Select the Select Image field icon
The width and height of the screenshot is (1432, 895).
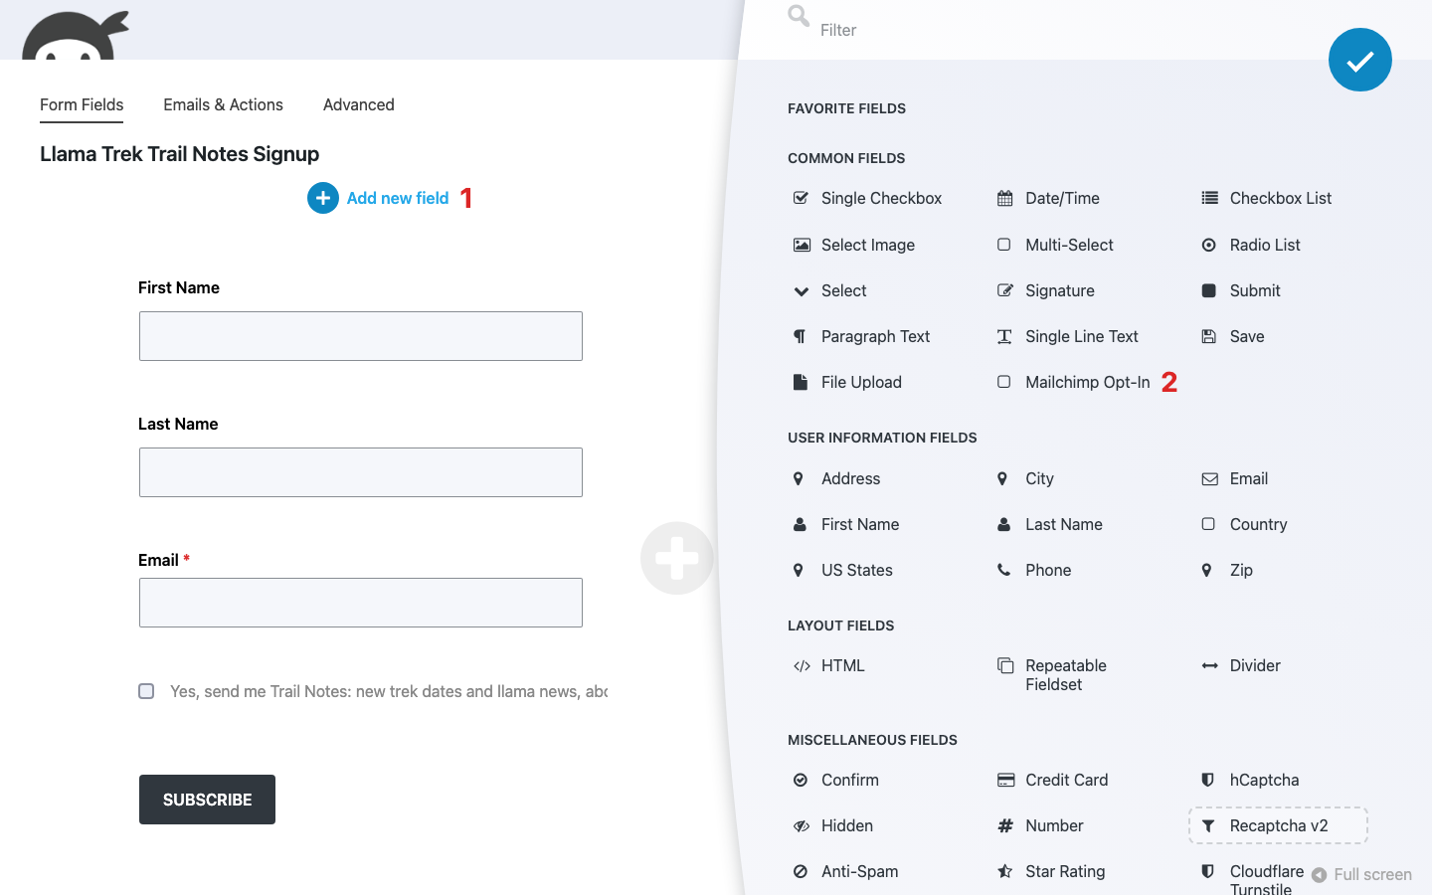click(802, 245)
